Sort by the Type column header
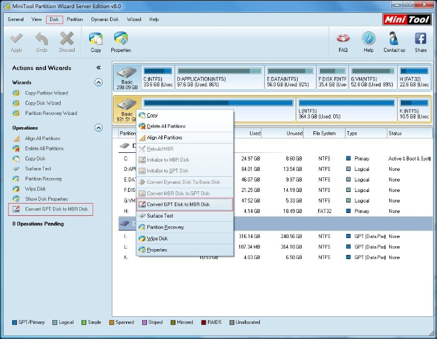Screen dimensions: 437x339 (x=366, y=134)
